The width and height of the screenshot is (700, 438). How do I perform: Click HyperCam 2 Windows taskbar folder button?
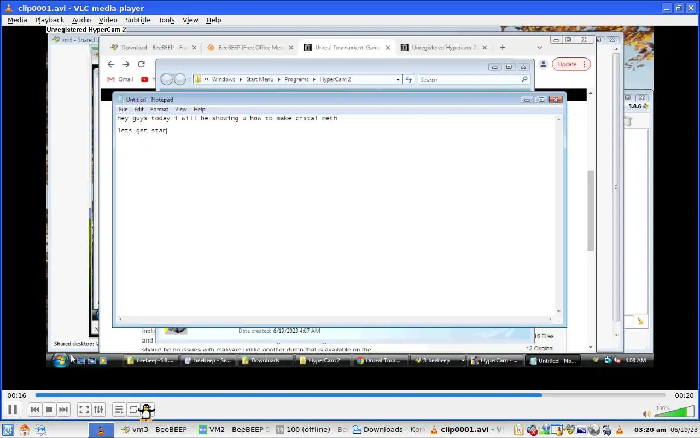[323, 360]
